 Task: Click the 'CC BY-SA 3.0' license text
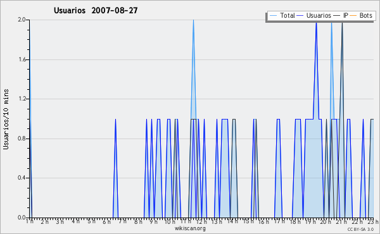click(x=360, y=230)
